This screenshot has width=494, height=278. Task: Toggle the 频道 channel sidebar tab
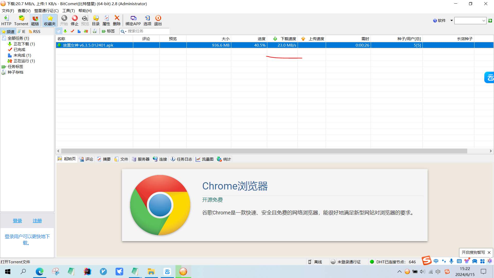pyautogui.click(x=8, y=31)
